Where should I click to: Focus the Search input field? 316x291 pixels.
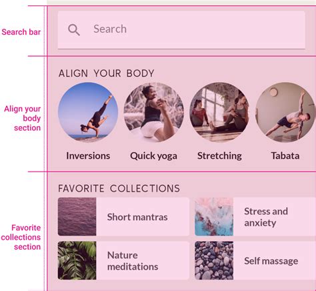(x=181, y=30)
